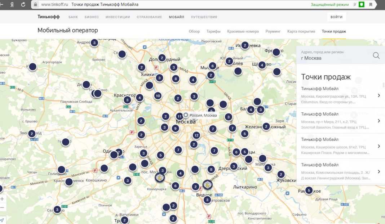Click the Yandex "Я" browser icon
Image resolution: width=385 pixels, height=224 pixels.
tap(12, 4)
